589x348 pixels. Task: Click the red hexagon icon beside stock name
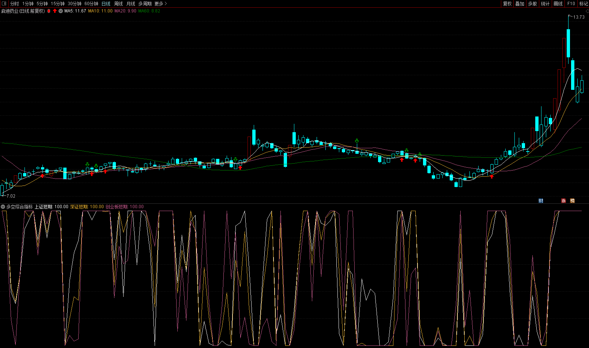tap(49, 11)
